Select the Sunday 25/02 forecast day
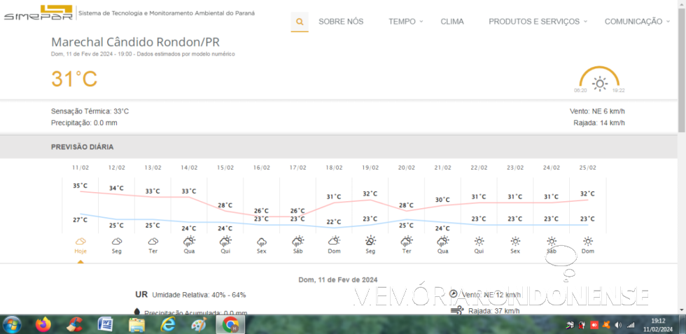 pyautogui.click(x=588, y=244)
